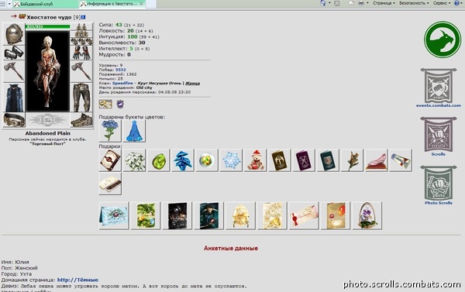Open the Страница dropdown menu
The height and width of the screenshot is (292, 465).
[x=384, y=3]
